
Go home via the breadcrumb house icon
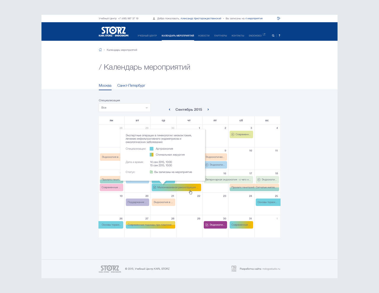[x=100, y=50]
